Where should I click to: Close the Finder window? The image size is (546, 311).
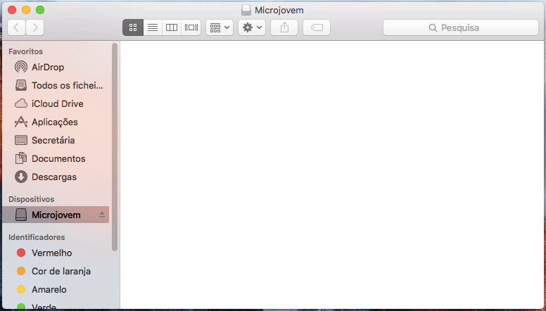12,10
